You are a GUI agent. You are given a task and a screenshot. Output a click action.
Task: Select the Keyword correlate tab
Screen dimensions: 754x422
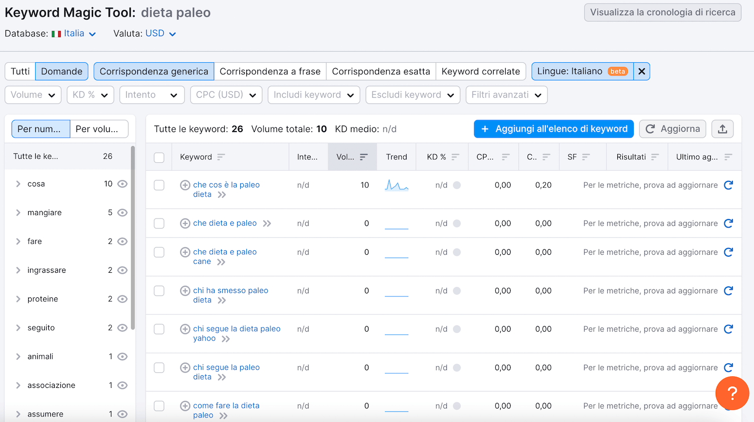[x=481, y=71]
